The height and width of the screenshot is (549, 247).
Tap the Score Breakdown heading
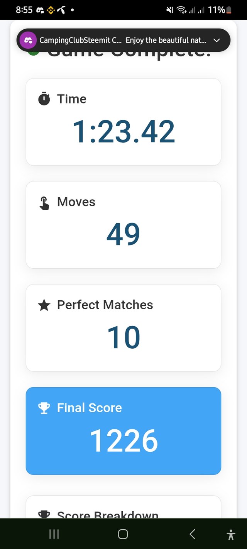(108, 515)
